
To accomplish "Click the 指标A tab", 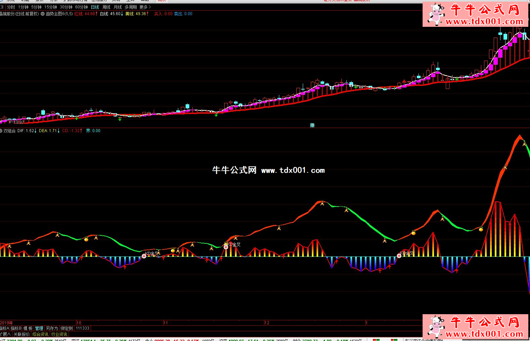I will tap(5, 328).
